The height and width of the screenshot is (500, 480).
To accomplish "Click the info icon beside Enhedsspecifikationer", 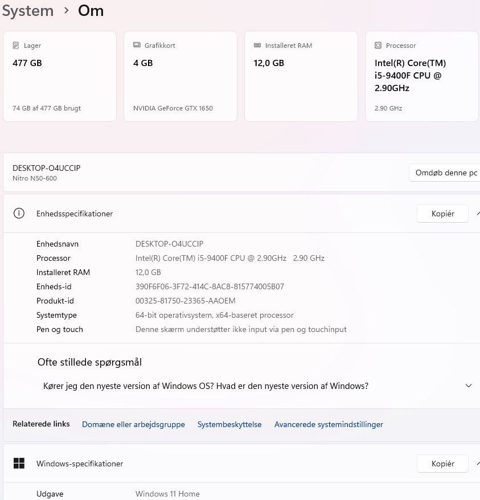I will click(19, 214).
